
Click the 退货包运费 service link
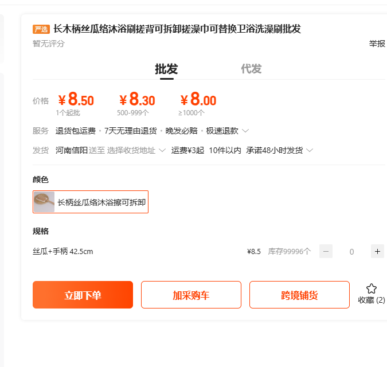click(76, 131)
